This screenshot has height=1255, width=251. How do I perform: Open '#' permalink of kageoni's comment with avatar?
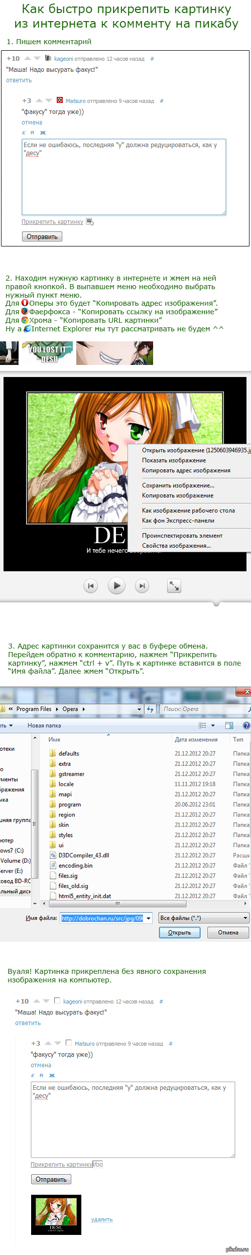click(x=152, y=59)
